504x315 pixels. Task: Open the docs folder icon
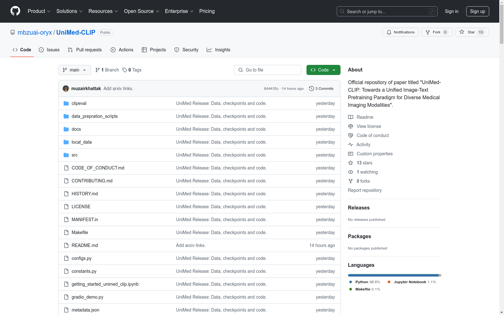pyautogui.click(x=66, y=129)
